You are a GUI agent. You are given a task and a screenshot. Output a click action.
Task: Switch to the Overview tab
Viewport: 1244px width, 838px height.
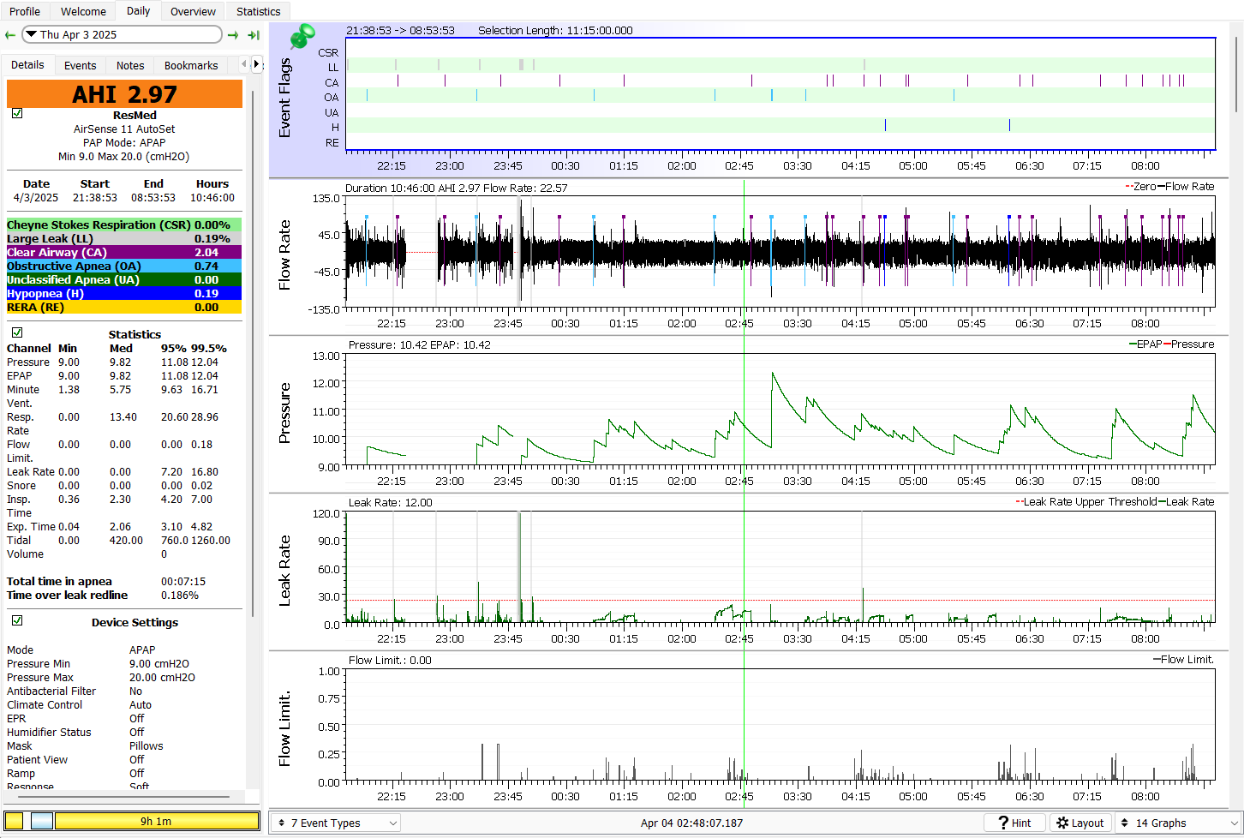(193, 11)
